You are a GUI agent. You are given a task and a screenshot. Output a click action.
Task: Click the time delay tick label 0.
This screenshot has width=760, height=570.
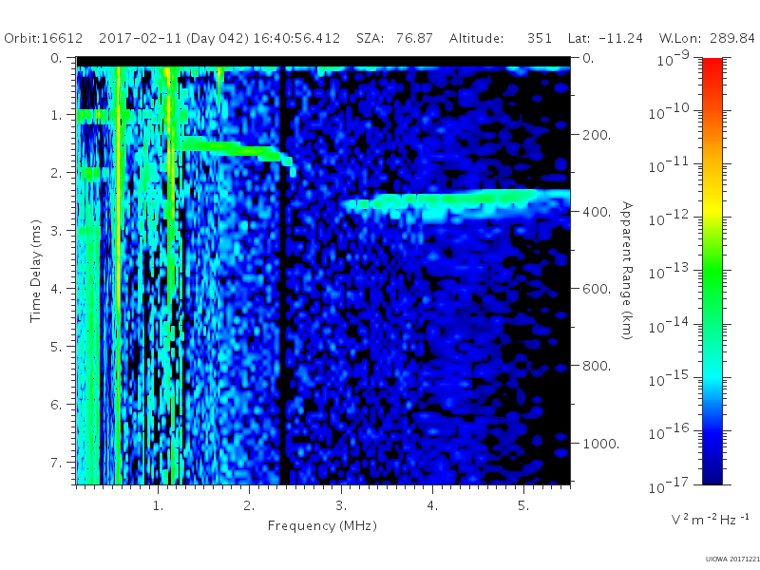[56, 58]
